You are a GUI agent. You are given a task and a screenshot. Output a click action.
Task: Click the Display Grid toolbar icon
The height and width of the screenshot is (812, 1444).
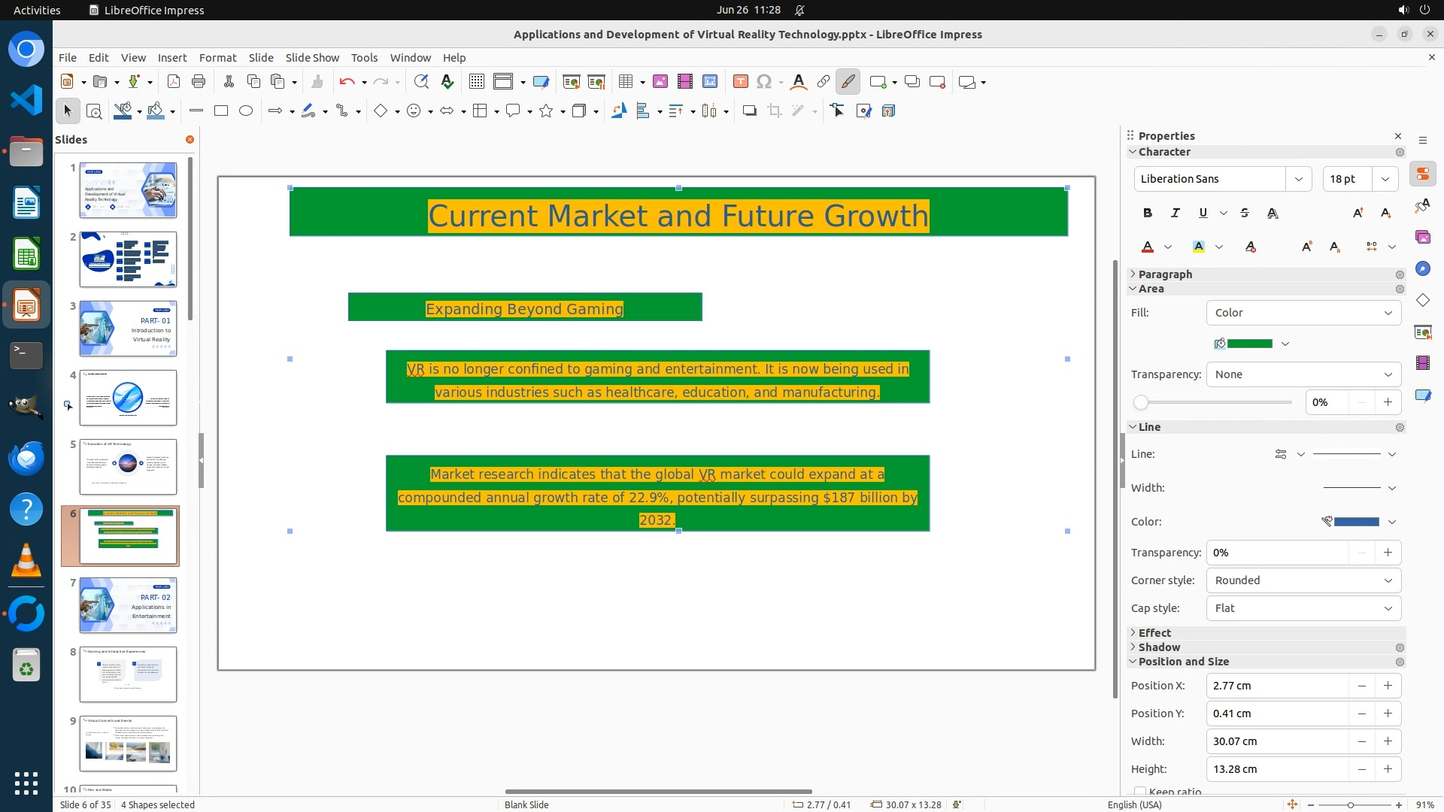click(477, 82)
